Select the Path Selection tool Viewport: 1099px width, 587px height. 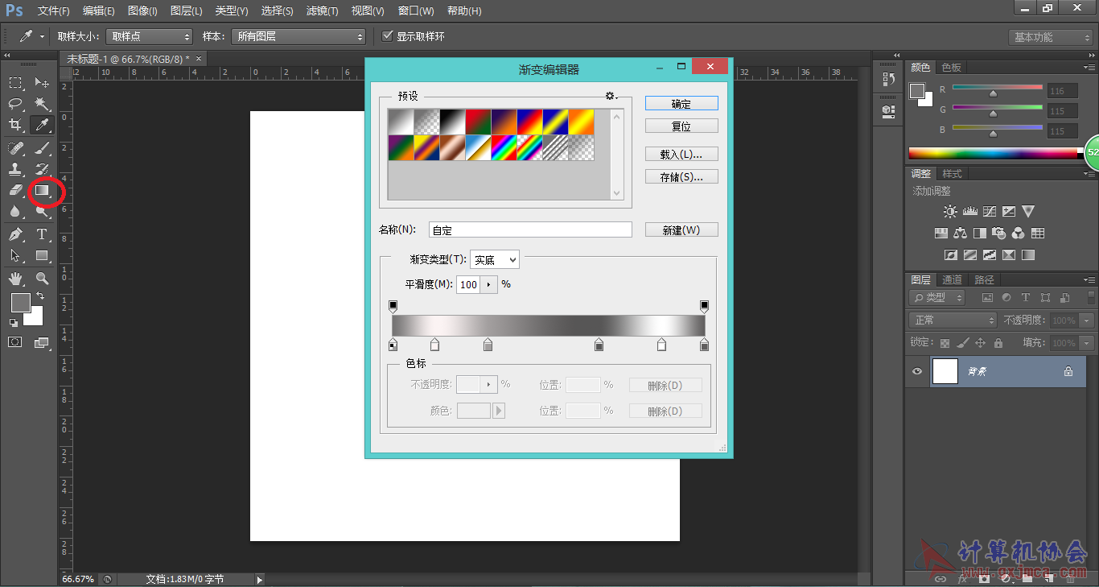tap(15, 255)
